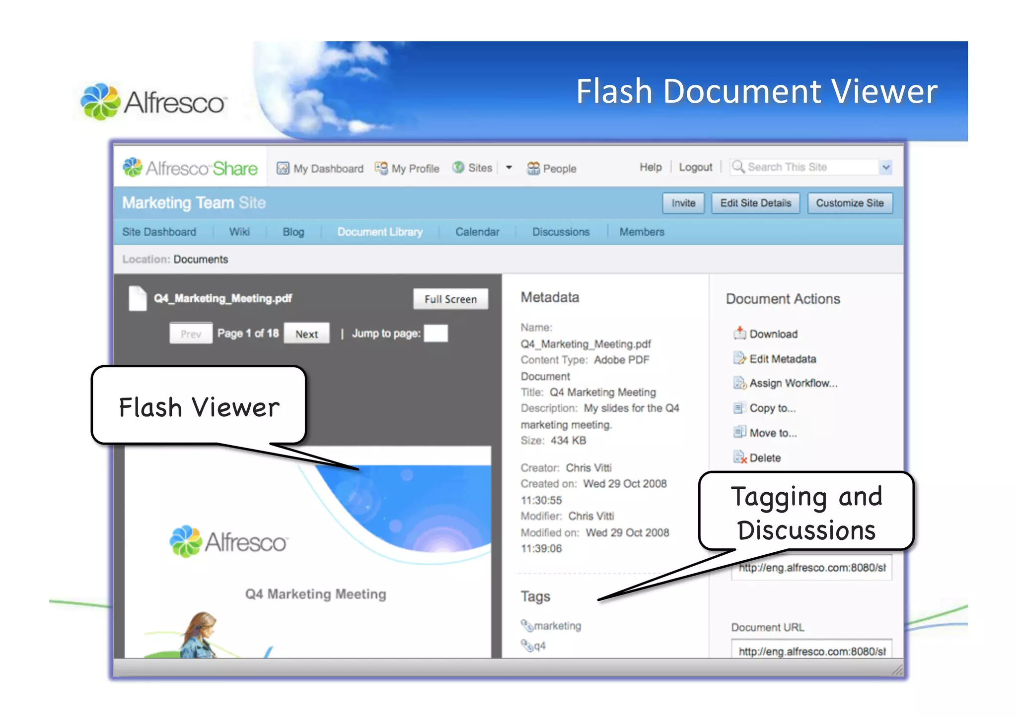Screen dimensions: 1017x718
Task: Click the marketing tag icon
Action: coord(526,625)
